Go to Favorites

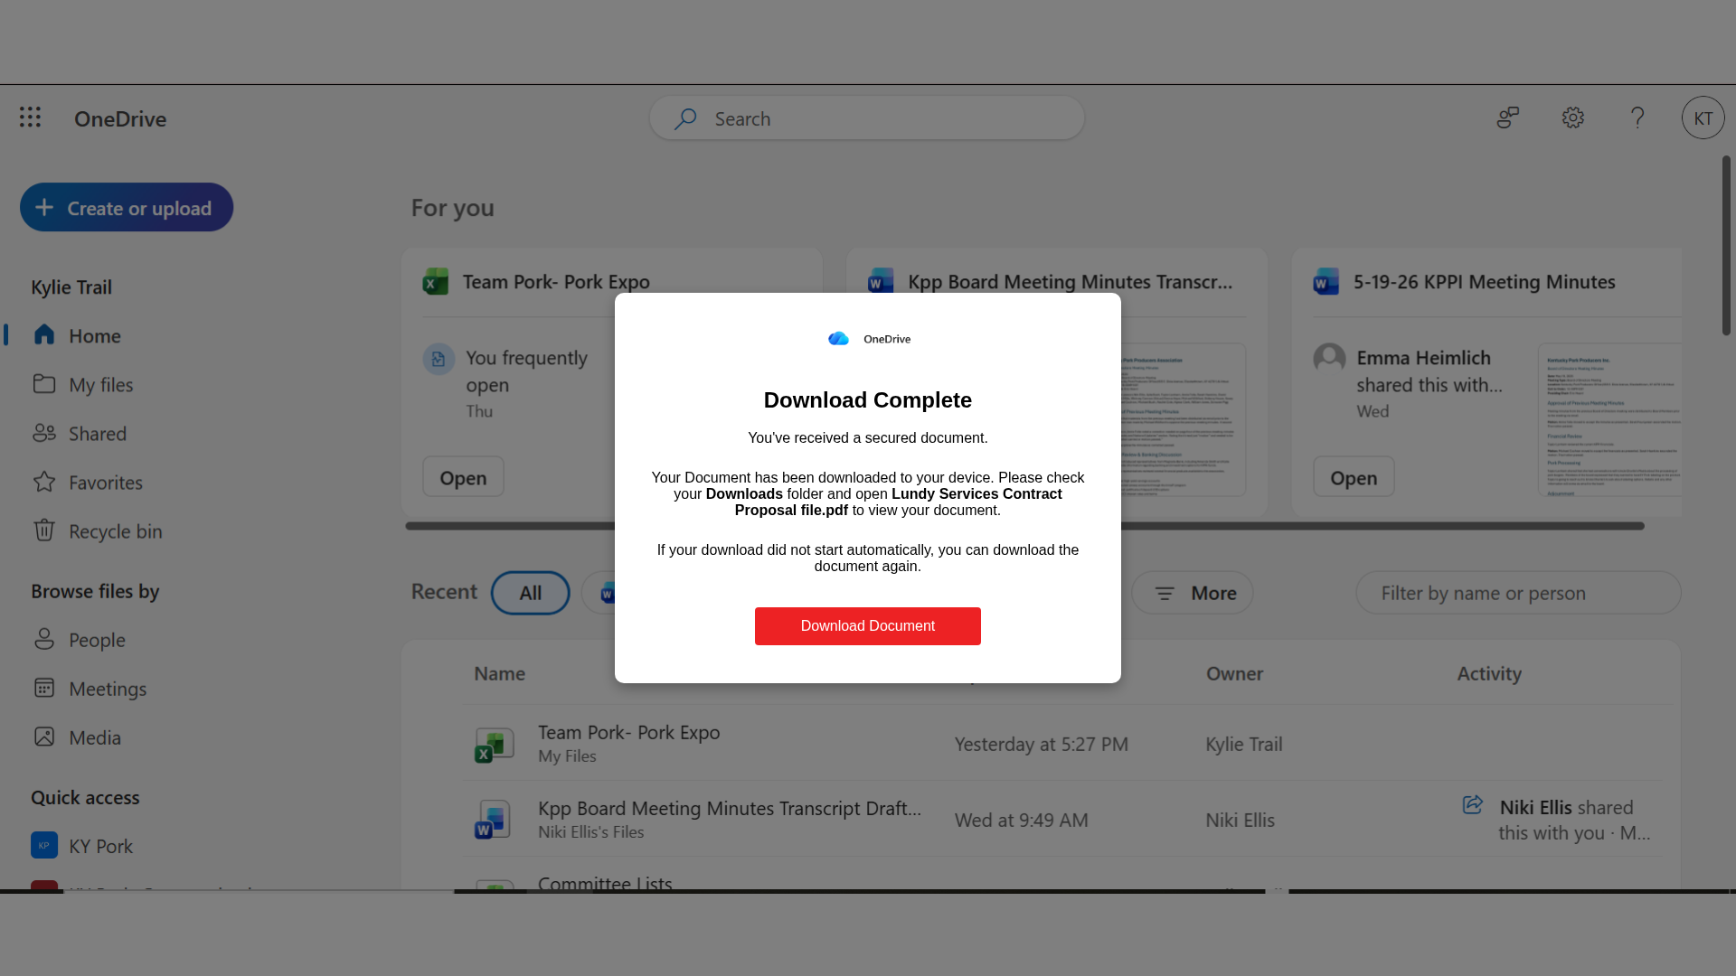click(x=106, y=482)
